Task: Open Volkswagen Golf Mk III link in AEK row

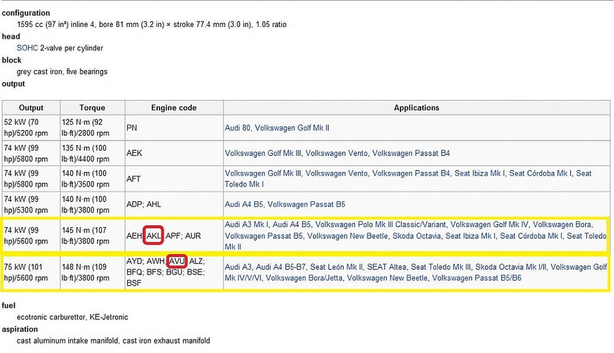Action: (263, 153)
